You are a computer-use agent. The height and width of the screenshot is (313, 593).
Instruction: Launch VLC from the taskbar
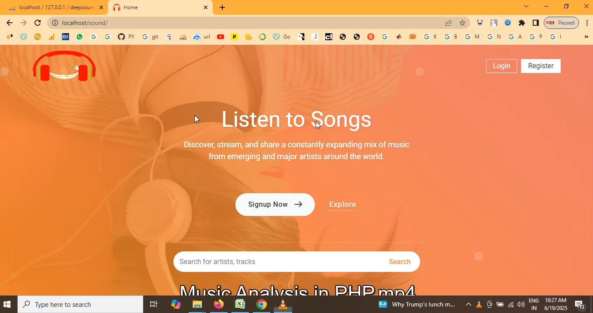[283, 304]
